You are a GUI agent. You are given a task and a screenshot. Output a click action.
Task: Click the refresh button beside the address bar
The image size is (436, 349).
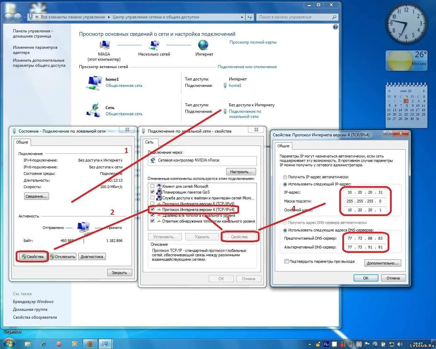250,17
